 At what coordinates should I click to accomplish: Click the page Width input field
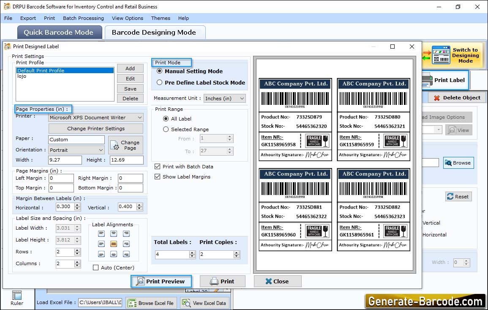point(65,160)
